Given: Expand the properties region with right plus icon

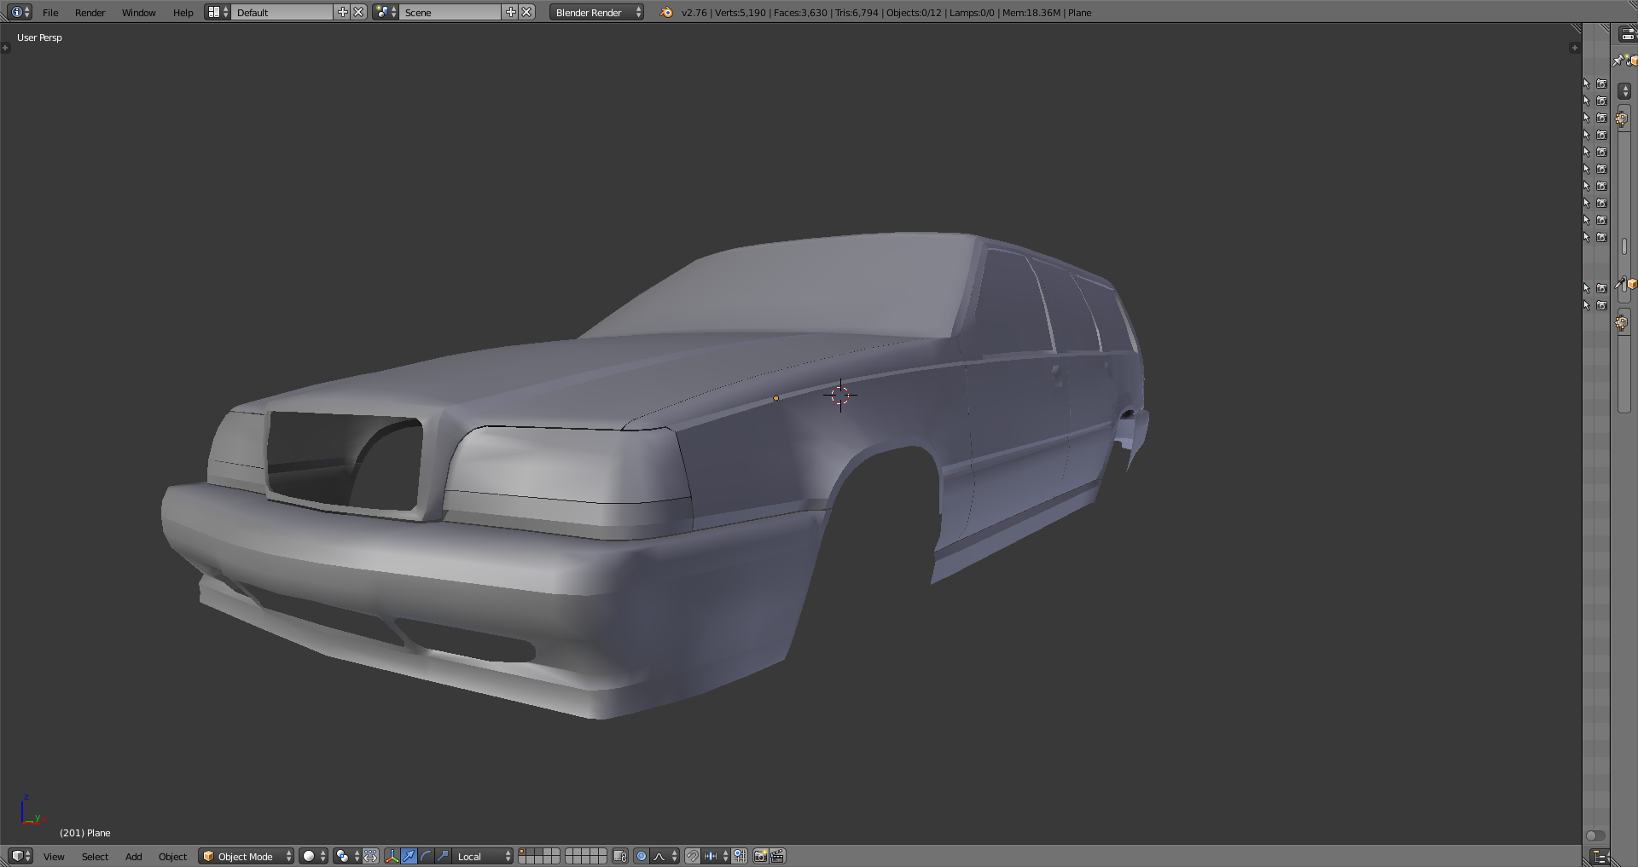Looking at the screenshot, I should click(x=1575, y=48).
